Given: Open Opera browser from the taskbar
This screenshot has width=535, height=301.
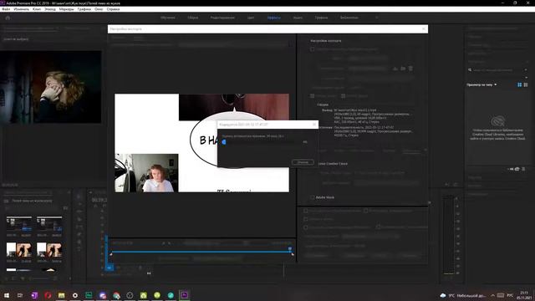Looking at the screenshot, I should pos(48,295).
